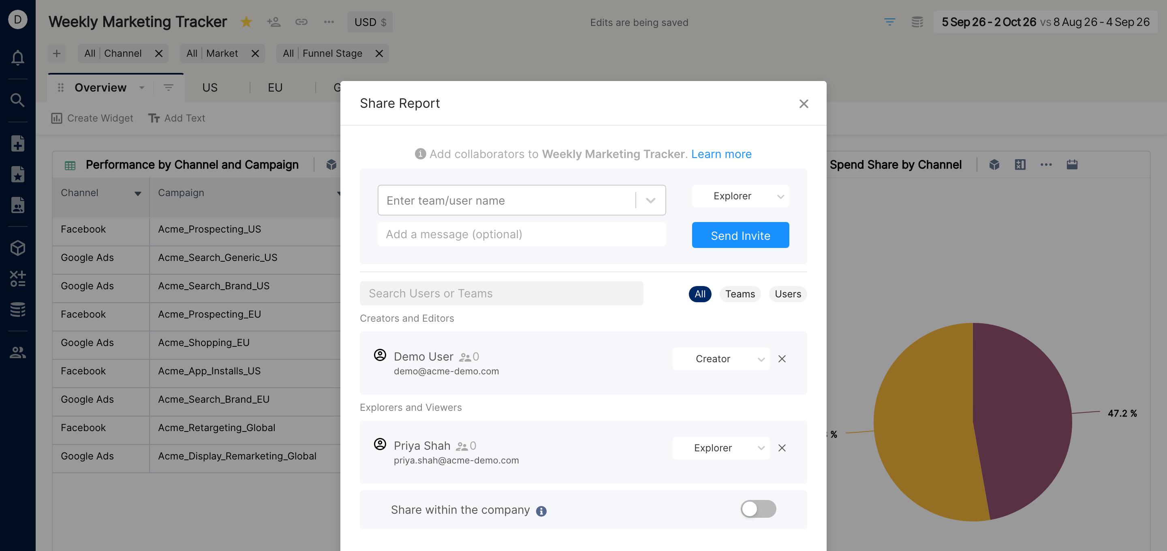
Task: Click the Add a message field
Action: [x=522, y=234]
